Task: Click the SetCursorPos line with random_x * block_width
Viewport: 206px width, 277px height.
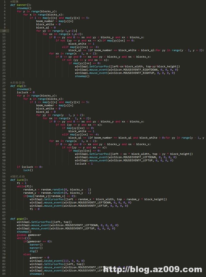Action: pos(98,199)
